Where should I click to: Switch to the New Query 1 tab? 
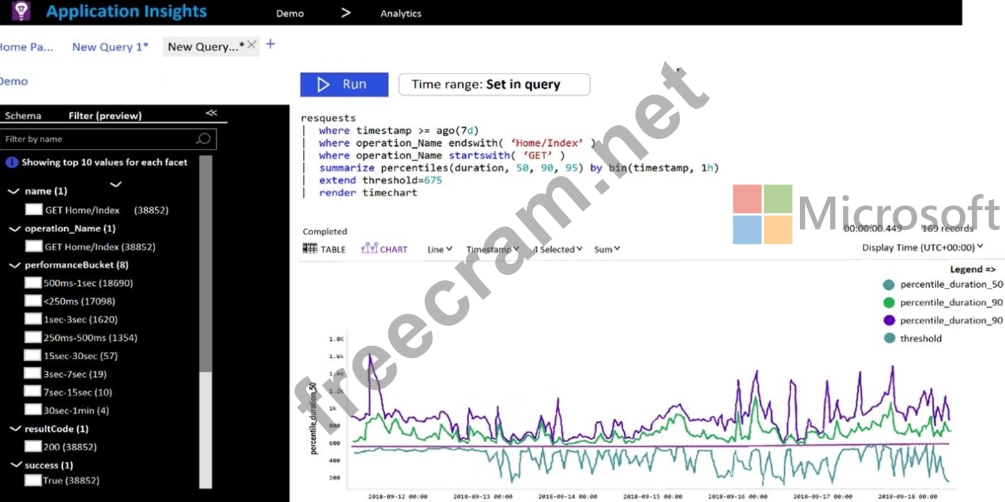[x=110, y=47]
